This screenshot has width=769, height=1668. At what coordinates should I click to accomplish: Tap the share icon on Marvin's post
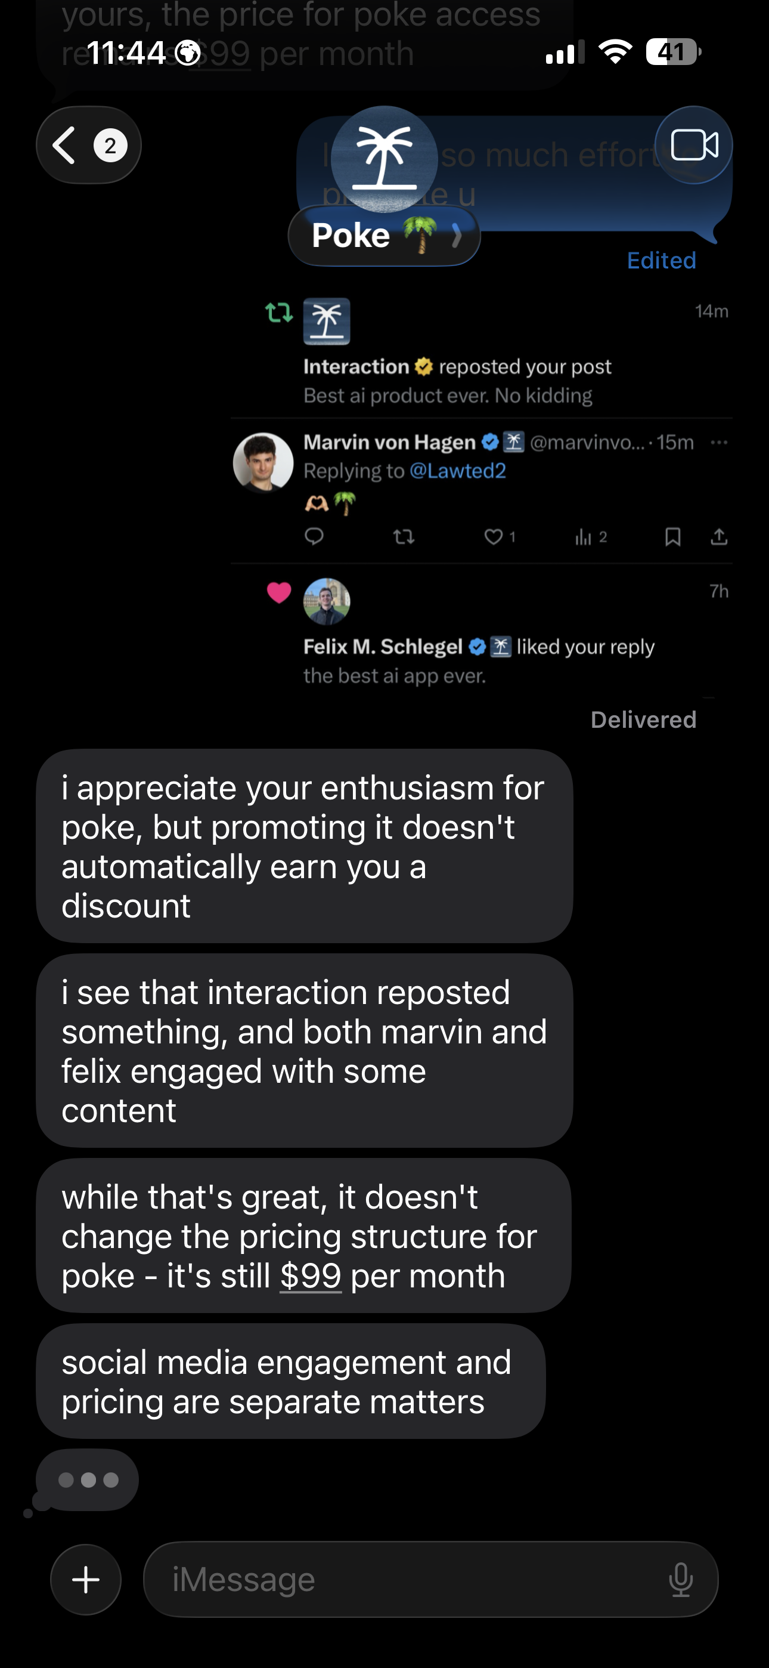point(718,537)
